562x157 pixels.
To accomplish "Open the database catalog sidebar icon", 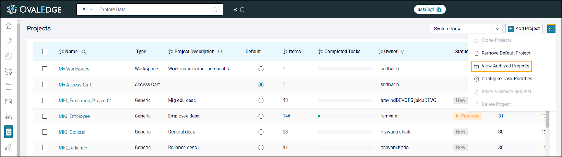I will [x=8, y=71].
